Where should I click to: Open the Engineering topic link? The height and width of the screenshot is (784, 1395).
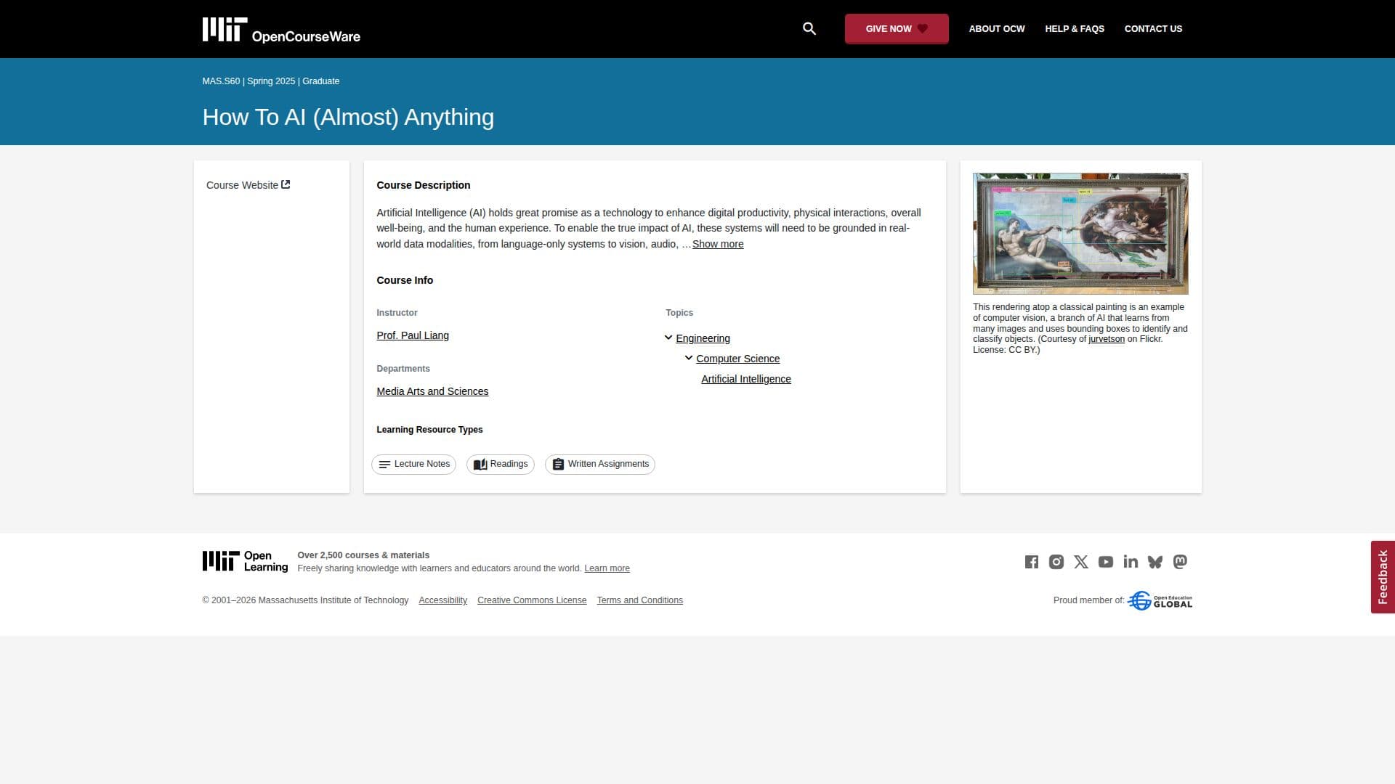click(x=703, y=338)
